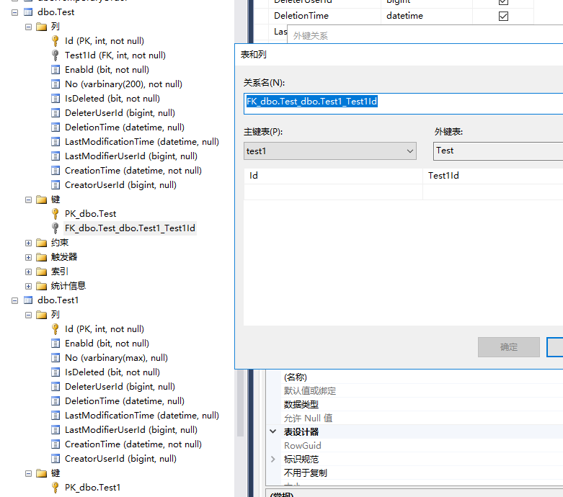Click the 统计信息 folder icon
Viewport: 563px width, 497px height.
pyautogui.click(x=42, y=286)
